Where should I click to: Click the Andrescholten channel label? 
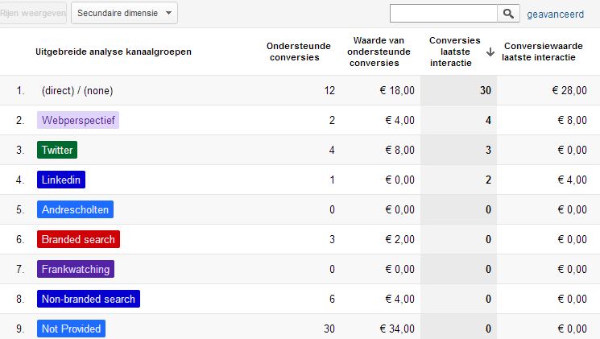click(x=75, y=209)
